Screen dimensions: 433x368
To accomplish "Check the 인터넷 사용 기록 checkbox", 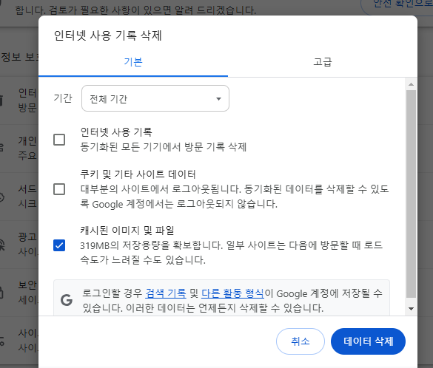I will point(59,140).
